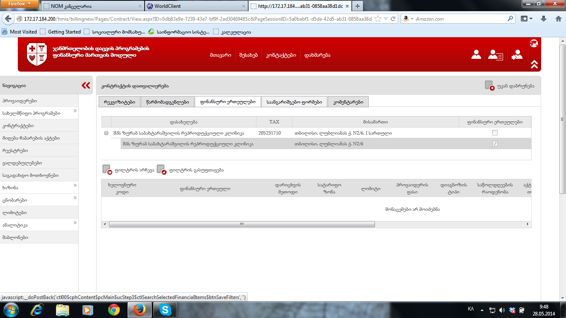The height and width of the screenshot is (318, 566).
Task: Switch to the რეკვიზიტები tab
Action: coord(119,102)
